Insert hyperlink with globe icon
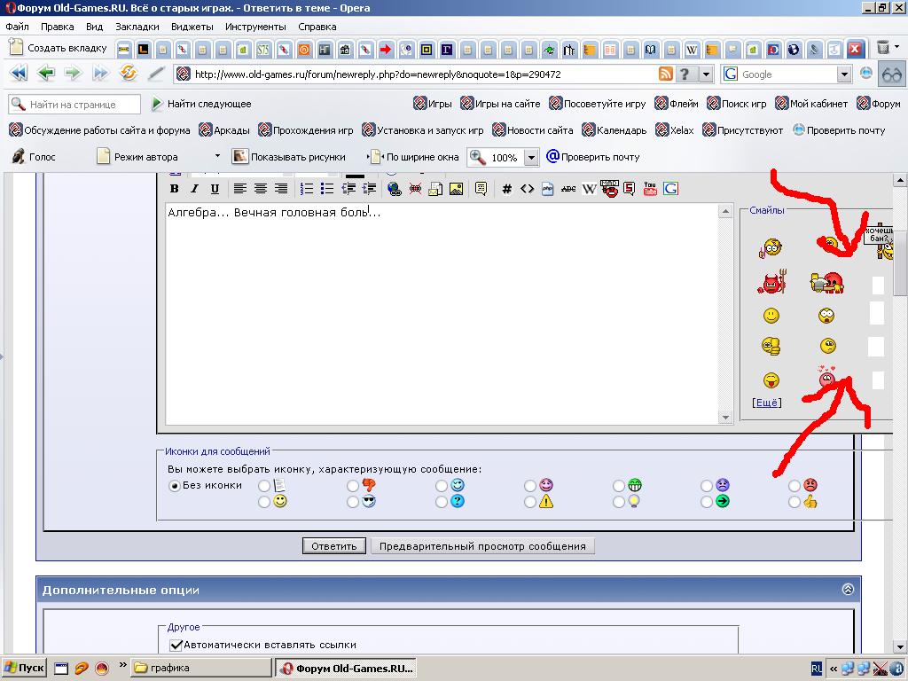This screenshot has height=681, width=908. [x=395, y=189]
